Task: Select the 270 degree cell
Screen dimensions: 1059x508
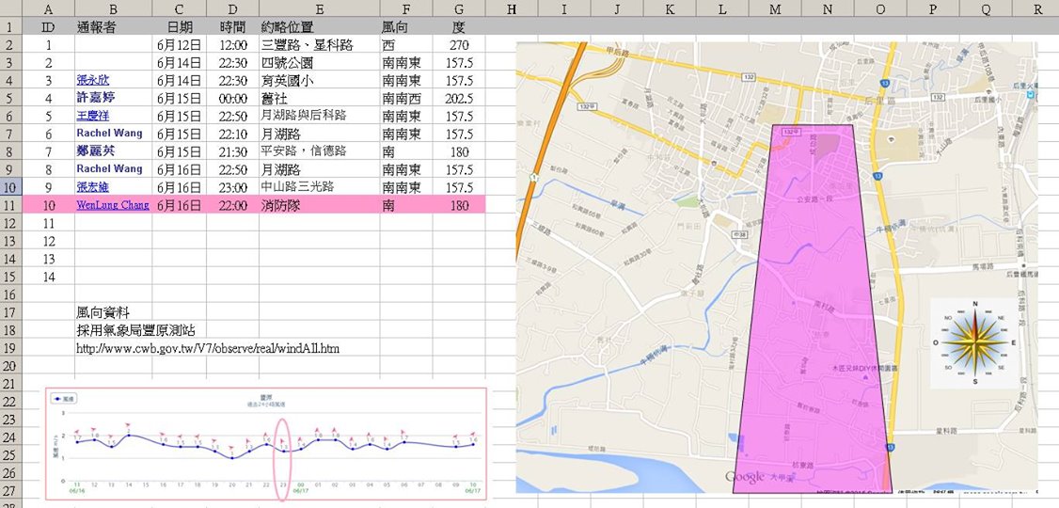Action: pos(459,45)
